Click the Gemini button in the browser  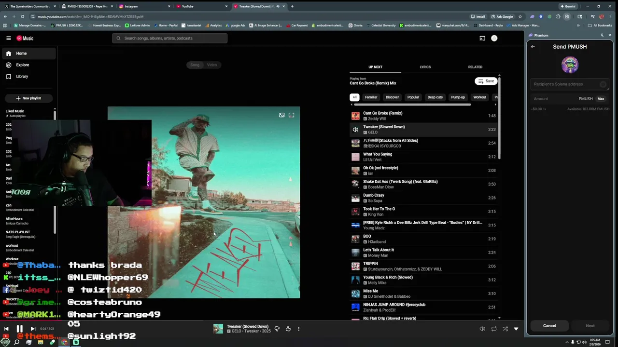pyautogui.click(x=567, y=6)
